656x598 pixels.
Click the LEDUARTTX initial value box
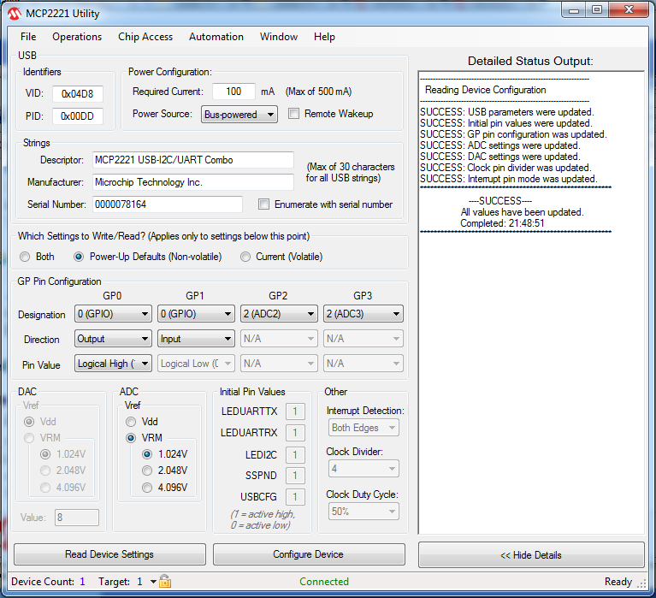[x=295, y=411]
